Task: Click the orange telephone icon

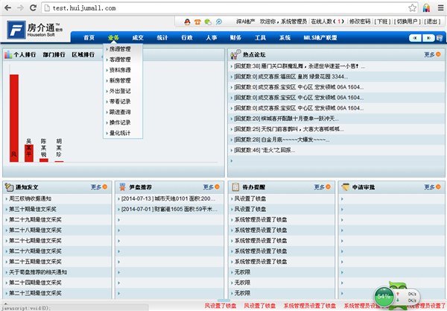Action: [x=197, y=22]
